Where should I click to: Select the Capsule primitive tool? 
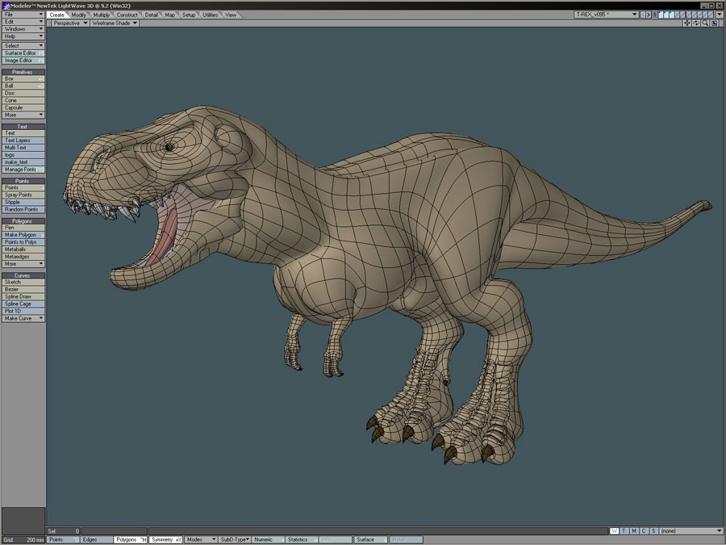pos(23,107)
